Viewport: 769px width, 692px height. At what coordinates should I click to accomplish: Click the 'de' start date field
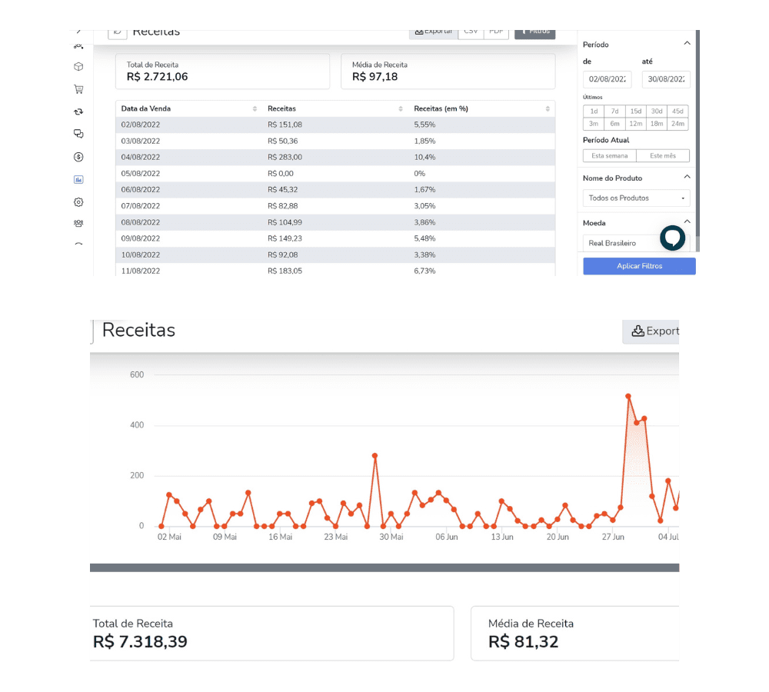(x=607, y=79)
